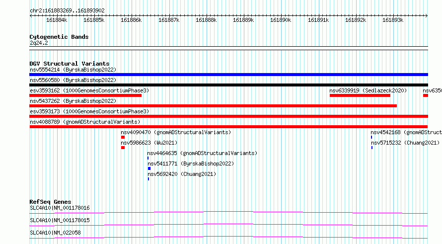Open the nsv4090470 (gnomADStructuralVariants) label
Viewport: 442px width, 244px height.
(176, 132)
